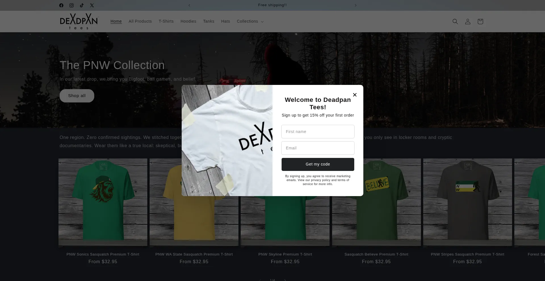Click the Deadpan Tees logo
545x281 pixels.
tap(79, 22)
